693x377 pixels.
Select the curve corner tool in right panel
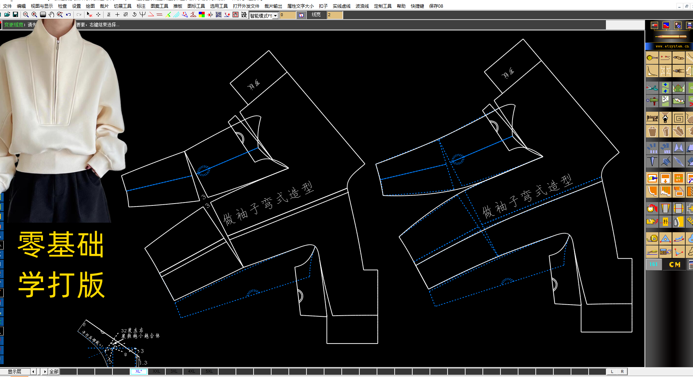pyautogui.click(x=652, y=71)
